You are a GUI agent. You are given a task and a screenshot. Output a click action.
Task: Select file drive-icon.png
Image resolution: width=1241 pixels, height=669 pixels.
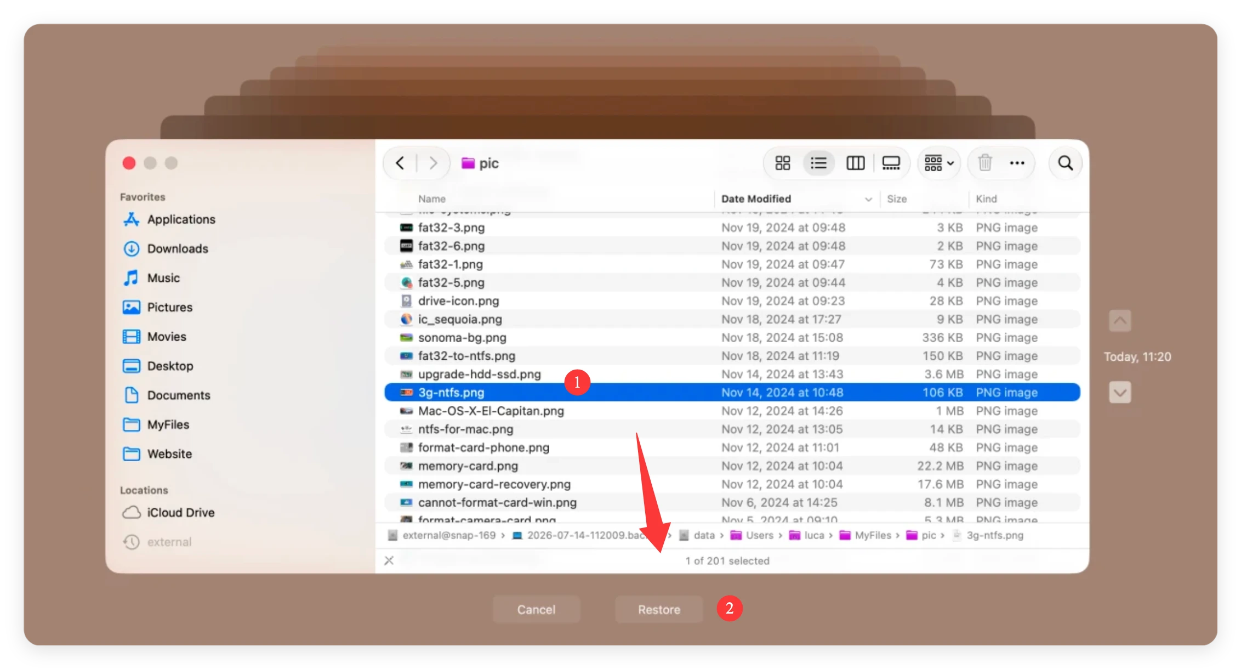click(x=732, y=301)
